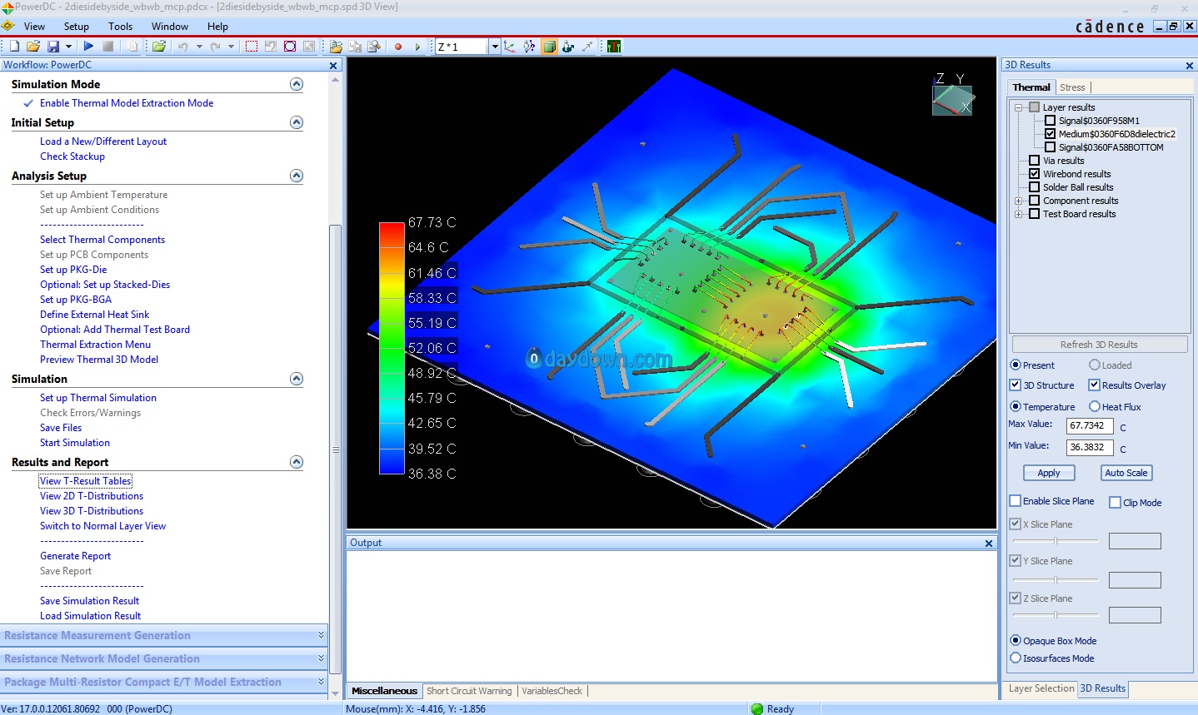Viewport: 1198px width, 715px height.
Task: Open the Window menu
Action: [x=170, y=27]
